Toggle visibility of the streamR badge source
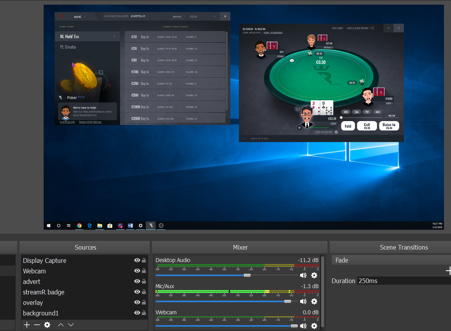The image size is (451, 331). [137, 292]
